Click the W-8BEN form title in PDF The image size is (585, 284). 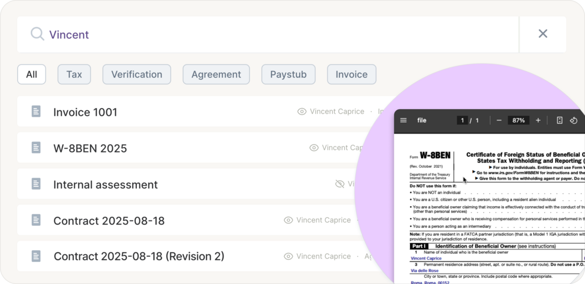[x=435, y=156]
